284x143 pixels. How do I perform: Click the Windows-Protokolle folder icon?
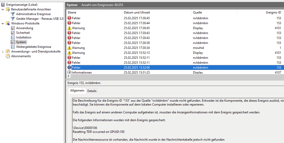point(8,23)
